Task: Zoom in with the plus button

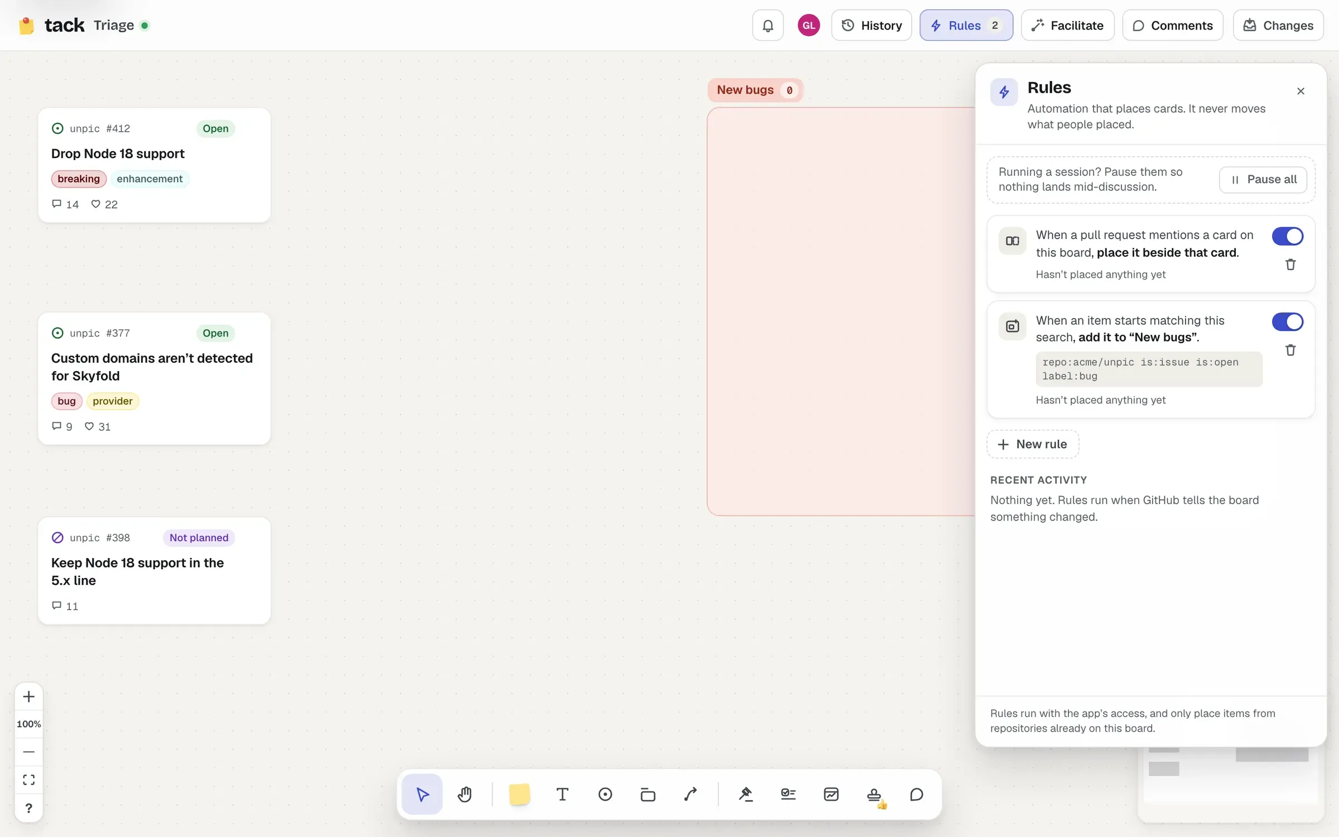Action: pos(29,696)
